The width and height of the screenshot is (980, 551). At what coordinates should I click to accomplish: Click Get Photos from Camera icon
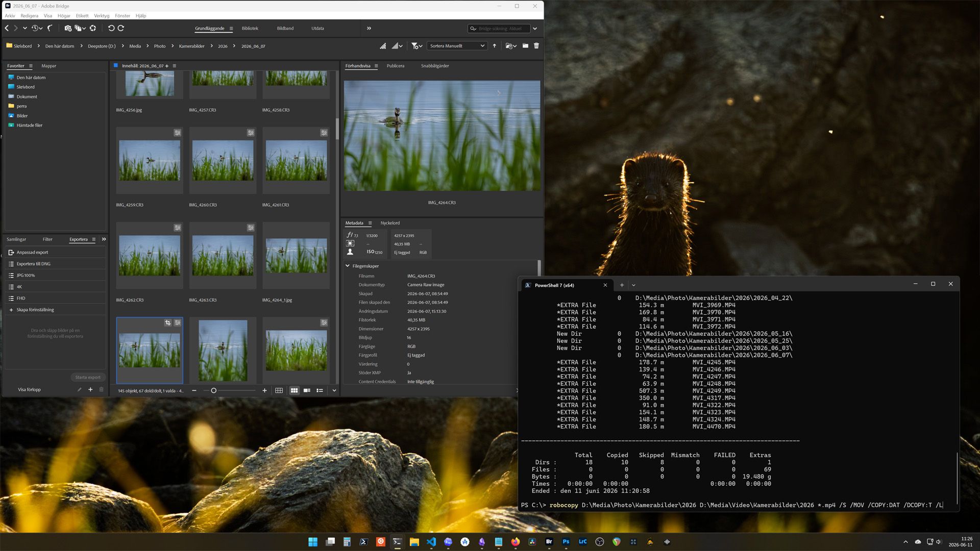68,29
